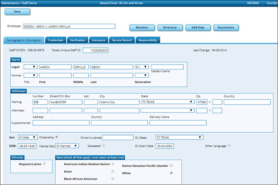This screenshot has height=185, width=278.
Task: Open the employee Directory
Action: point(170,28)
